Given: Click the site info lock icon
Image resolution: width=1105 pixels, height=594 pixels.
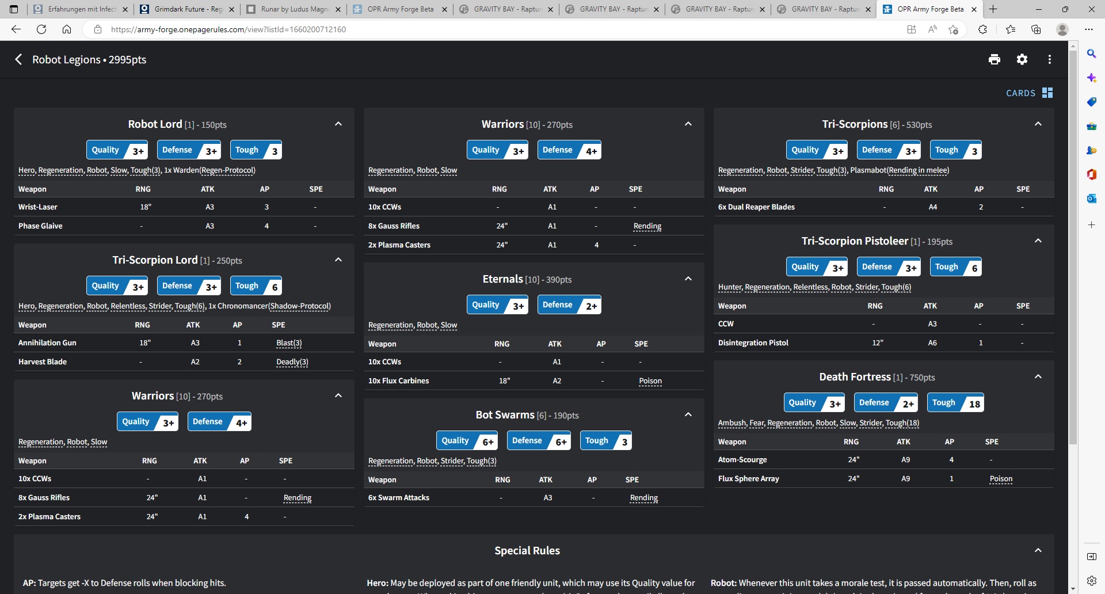Looking at the screenshot, I should click(x=98, y=29).
